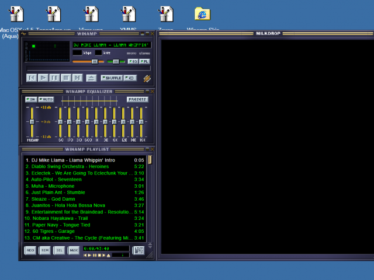Click playlist mini pause icon
This screenshot has width=374, height=280.
pos(95,256)
